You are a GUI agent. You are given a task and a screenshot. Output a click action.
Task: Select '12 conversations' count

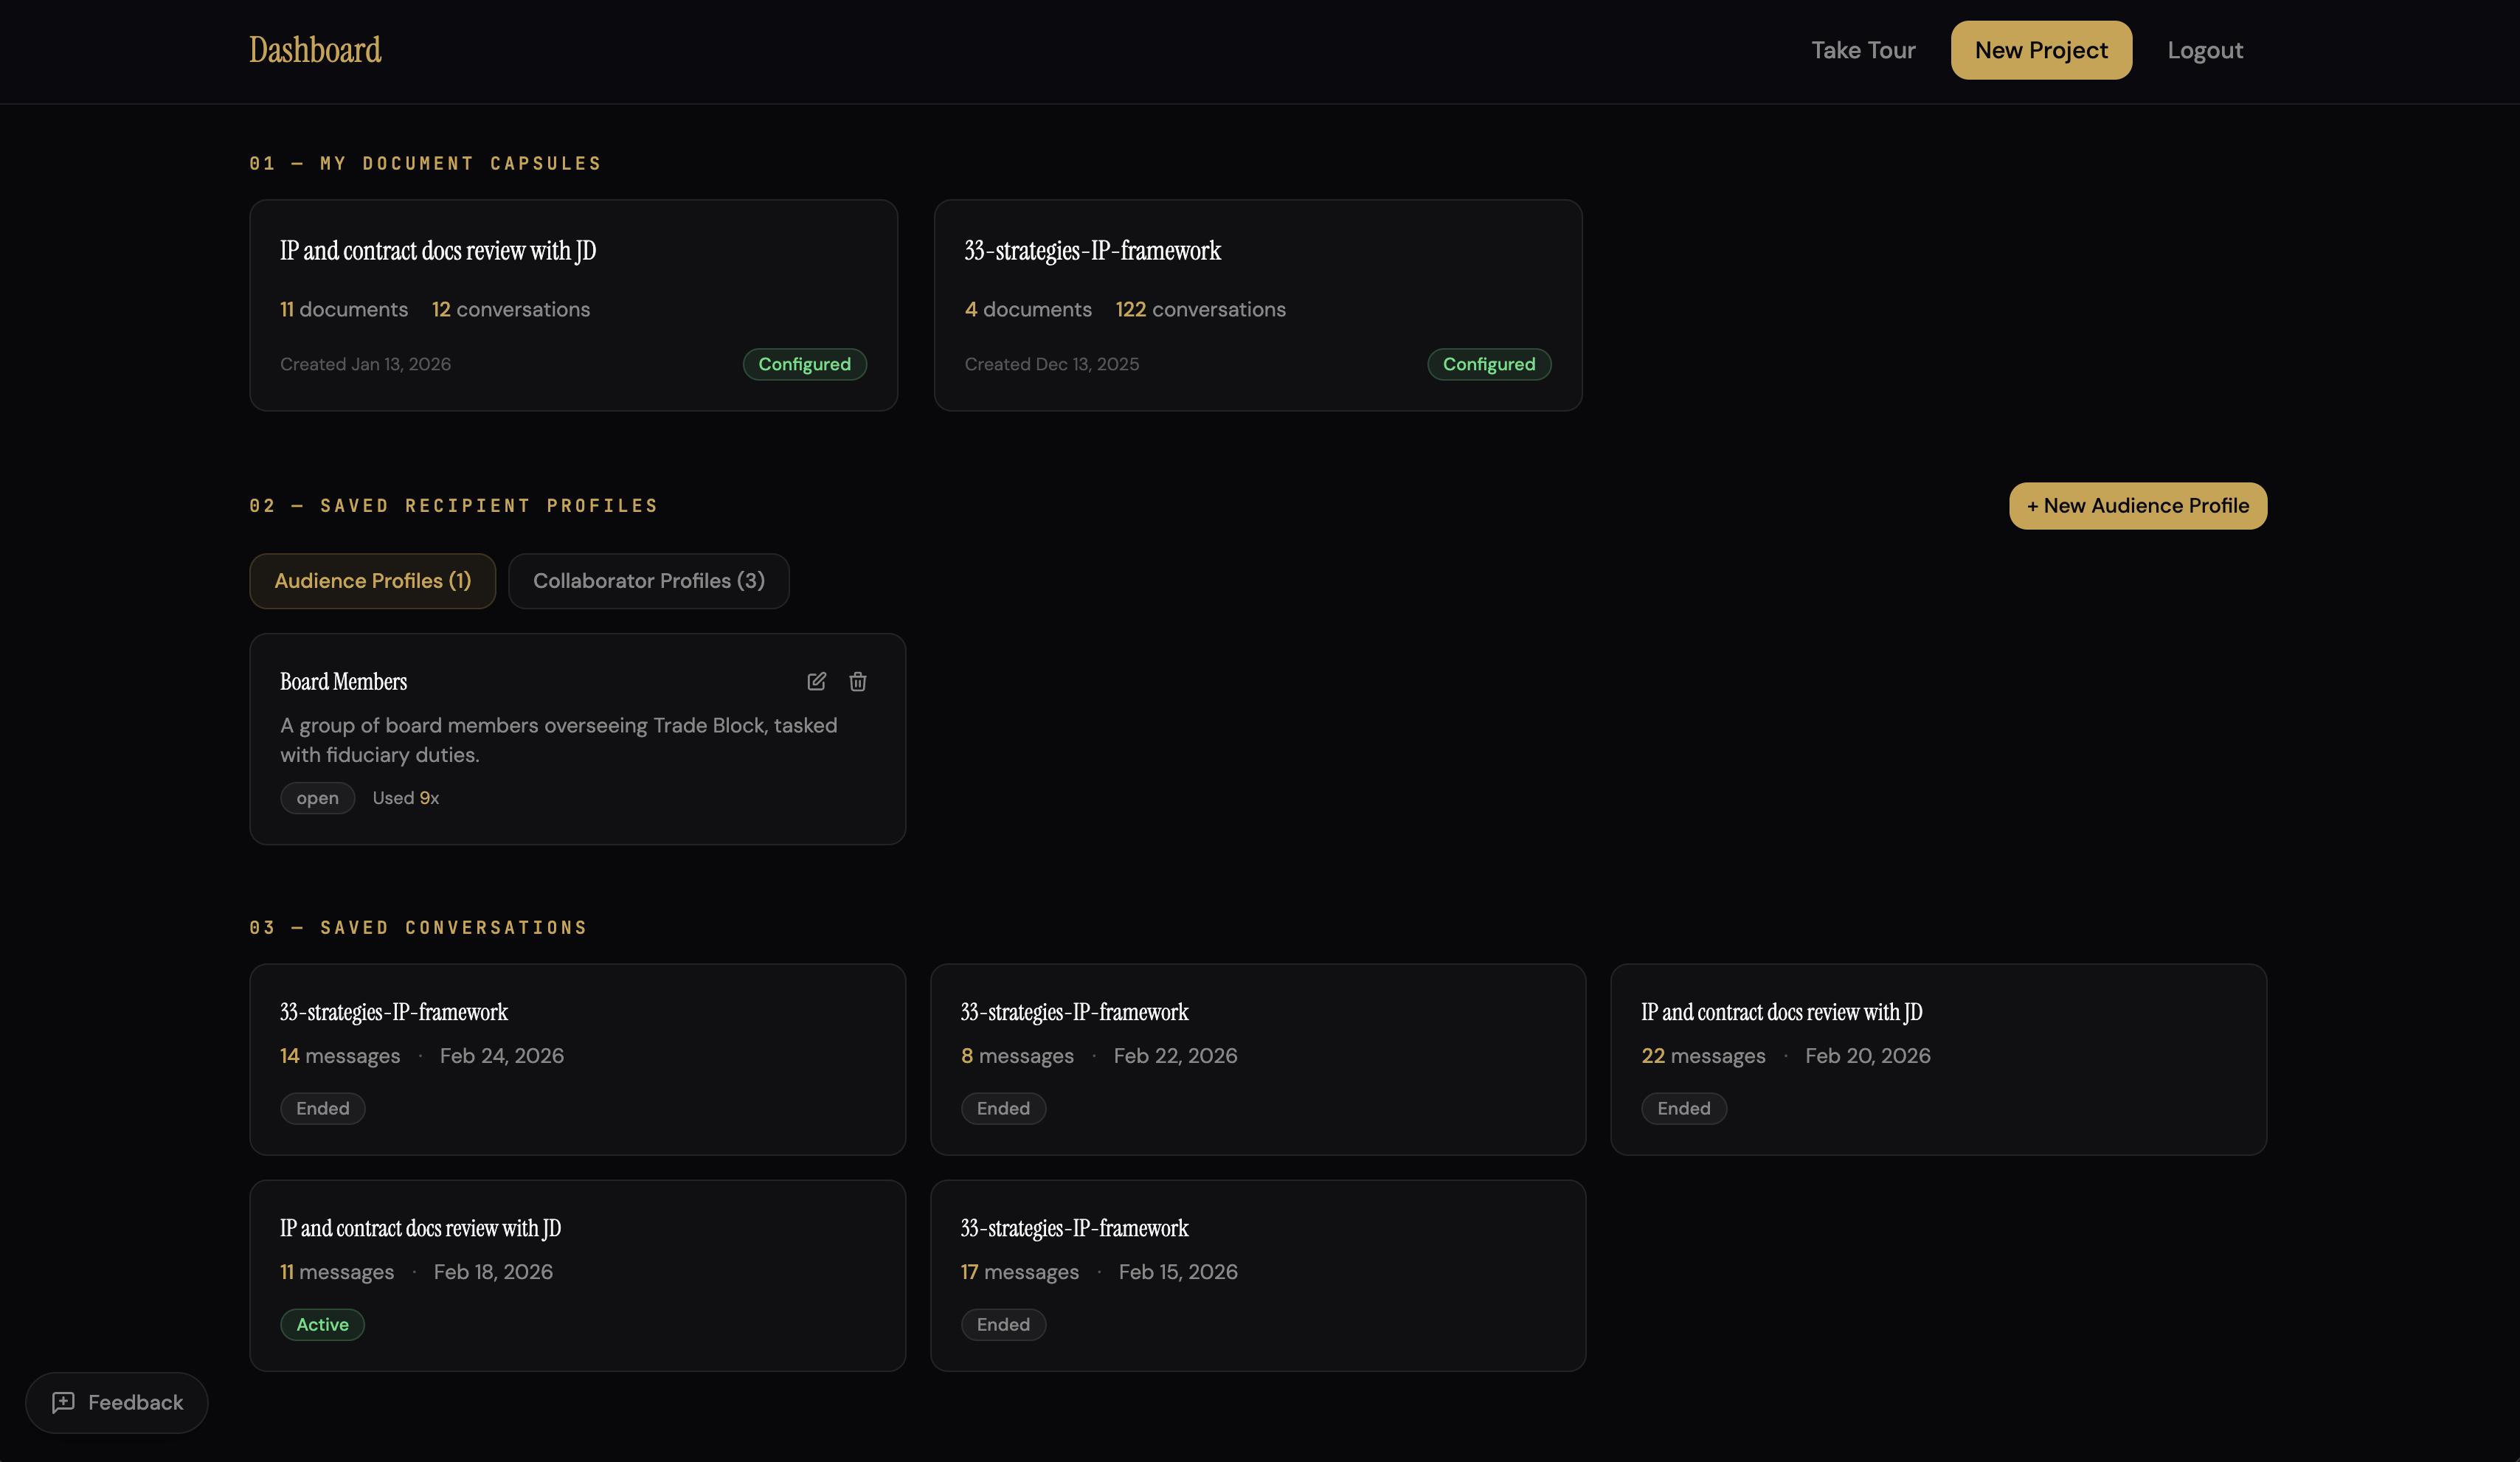pos(511,309)
